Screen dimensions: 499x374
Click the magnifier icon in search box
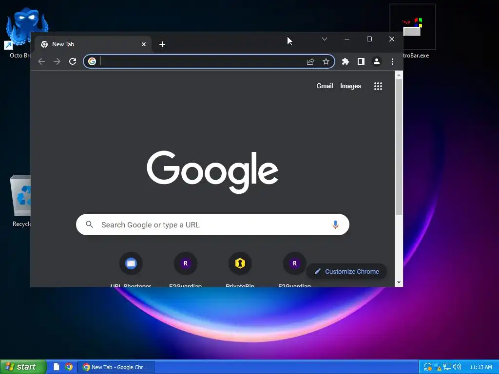tap(90, 224)
